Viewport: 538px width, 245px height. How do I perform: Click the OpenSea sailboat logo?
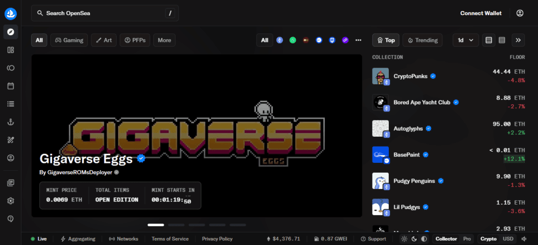(11, 13)
